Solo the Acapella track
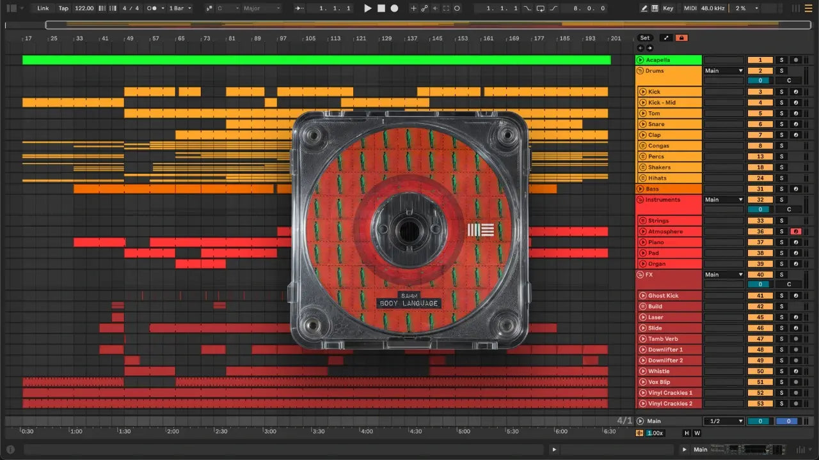The width and height of the screenshot is (819, 460). pyautogui.click(x=781, y=60)
